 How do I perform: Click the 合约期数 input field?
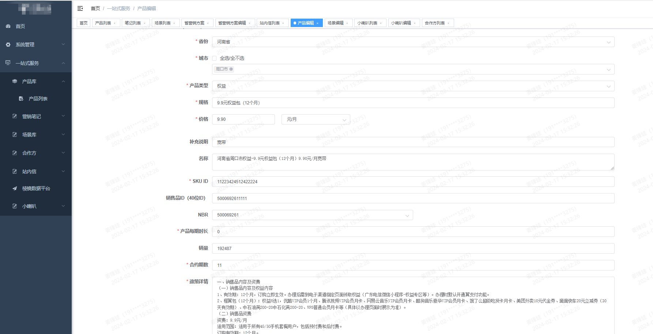point(413,265)
